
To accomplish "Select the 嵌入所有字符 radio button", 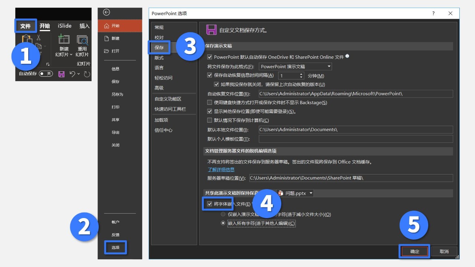I will coord(223,223).
